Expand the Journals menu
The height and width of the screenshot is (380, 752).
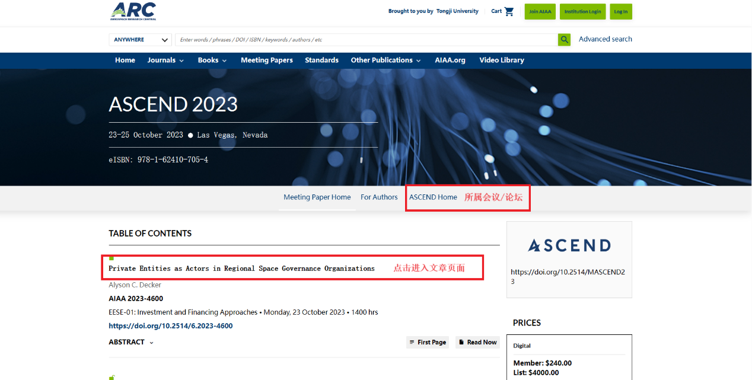(165, 60)
